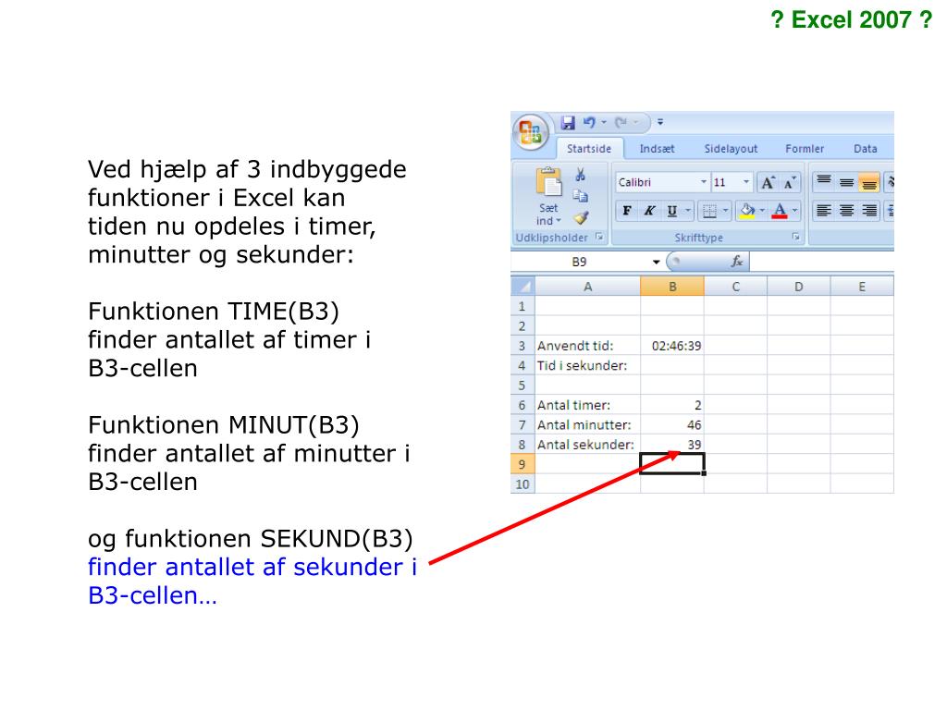Copy selection with the copy icon
Screen dimensions: 947x710
581,196
